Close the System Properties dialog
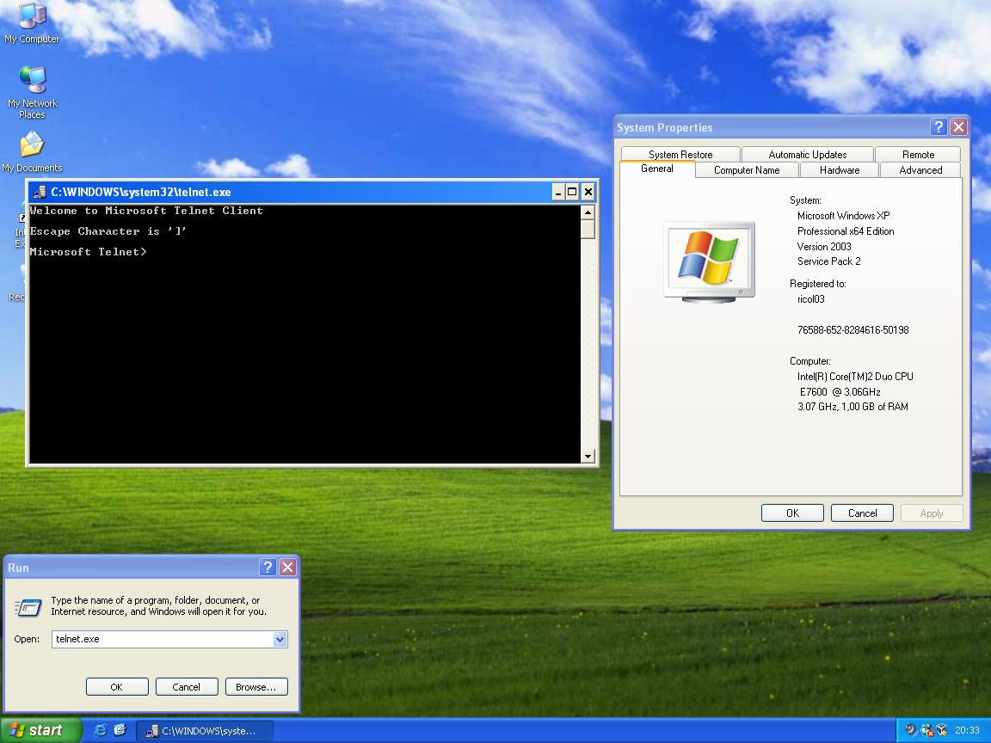Viewport: 991px width, 743px height. pyautogui.click(x=959, y=127)
